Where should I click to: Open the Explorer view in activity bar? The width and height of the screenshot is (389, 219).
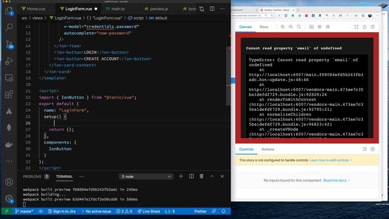[x=9, y=11]
